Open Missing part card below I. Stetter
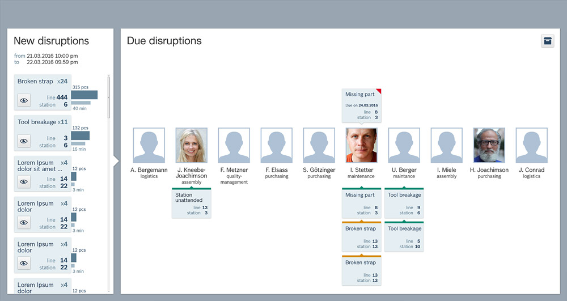This screenshot has height=301, width=567. pyautogui.click(x=362, y=203)
